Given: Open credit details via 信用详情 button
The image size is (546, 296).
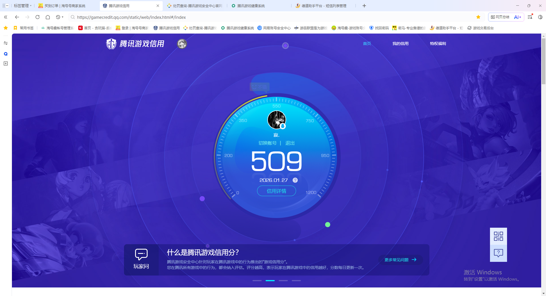Looking at the screenshot, I should 276,191.
